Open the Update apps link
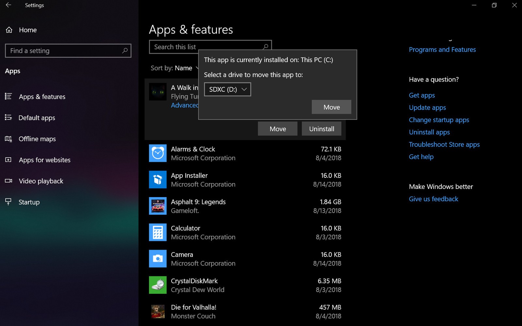 [427, 108]
